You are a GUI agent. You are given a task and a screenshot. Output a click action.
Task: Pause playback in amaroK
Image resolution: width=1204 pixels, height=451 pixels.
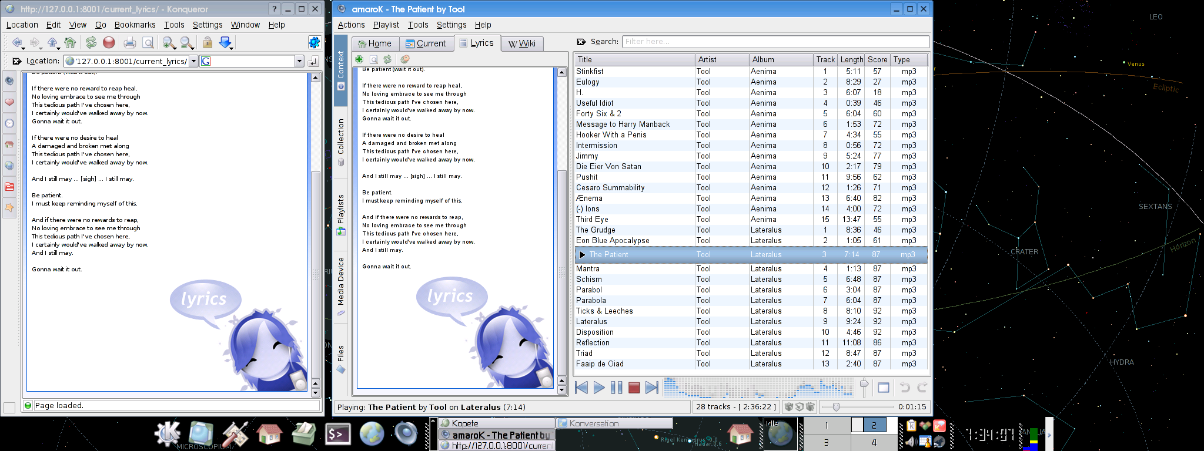pyautogui.click(x=616, y=388)
